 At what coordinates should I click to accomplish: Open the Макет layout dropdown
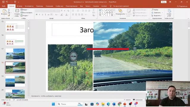25,10
